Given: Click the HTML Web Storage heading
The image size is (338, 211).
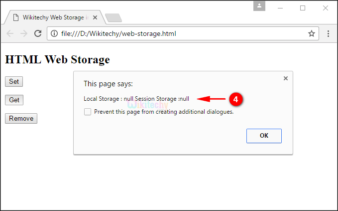Looking at the screenshot, I should point(57,60).
